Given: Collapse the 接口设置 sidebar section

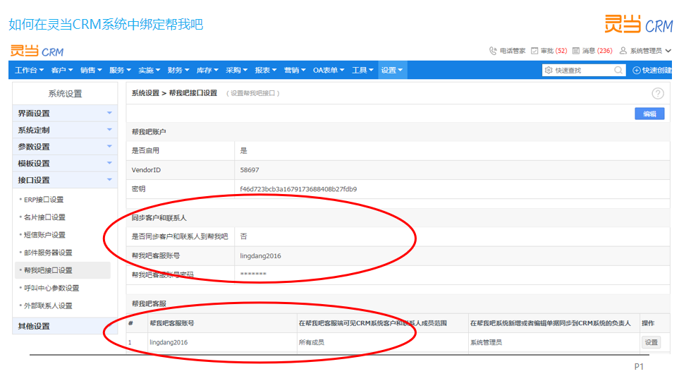Looking at the screenshot, I should coord(65,180).
